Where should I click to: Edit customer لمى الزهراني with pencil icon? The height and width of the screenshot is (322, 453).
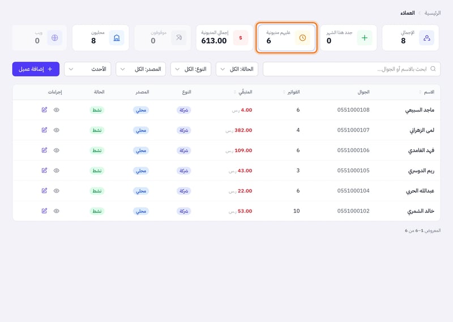(44, 130)
